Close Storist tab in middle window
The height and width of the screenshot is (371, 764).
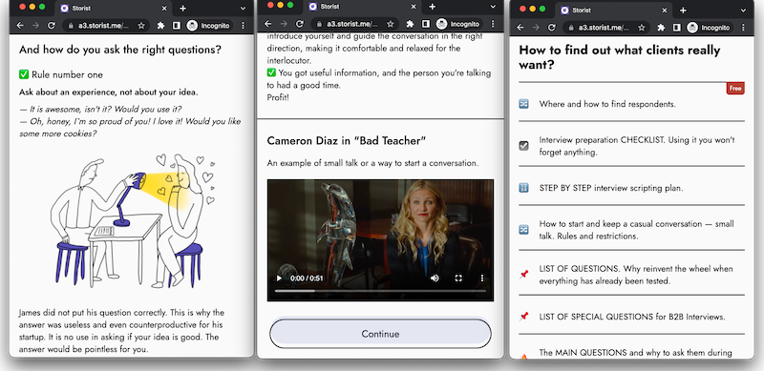pos(414,7)
